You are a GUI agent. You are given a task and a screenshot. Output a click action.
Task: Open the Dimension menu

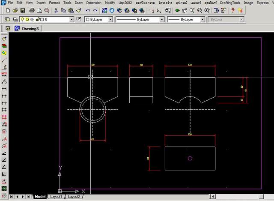tap(94, 3)
